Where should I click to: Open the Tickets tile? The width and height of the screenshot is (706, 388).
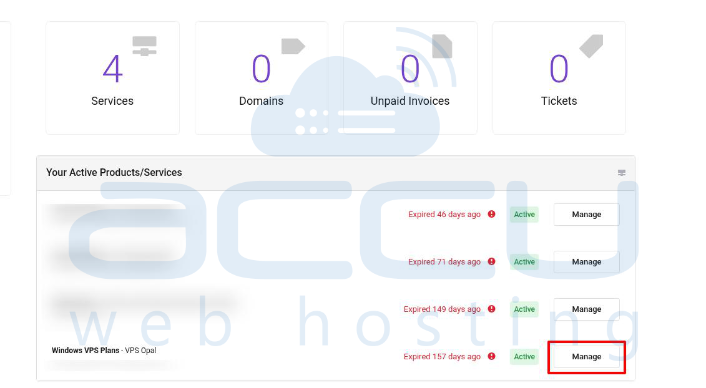[559, 78]
